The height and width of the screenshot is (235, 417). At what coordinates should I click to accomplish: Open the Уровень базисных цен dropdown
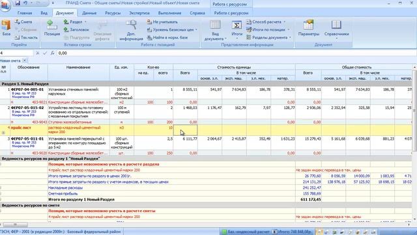point(196,30)
